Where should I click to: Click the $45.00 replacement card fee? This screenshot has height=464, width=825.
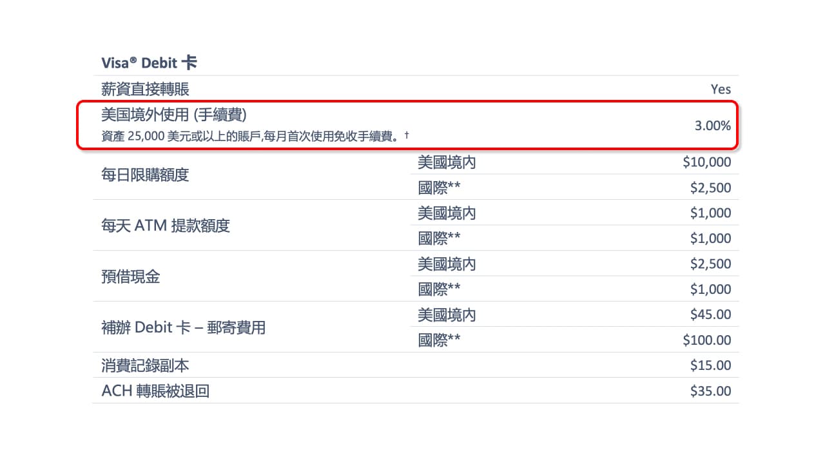[x=710, y=315]
